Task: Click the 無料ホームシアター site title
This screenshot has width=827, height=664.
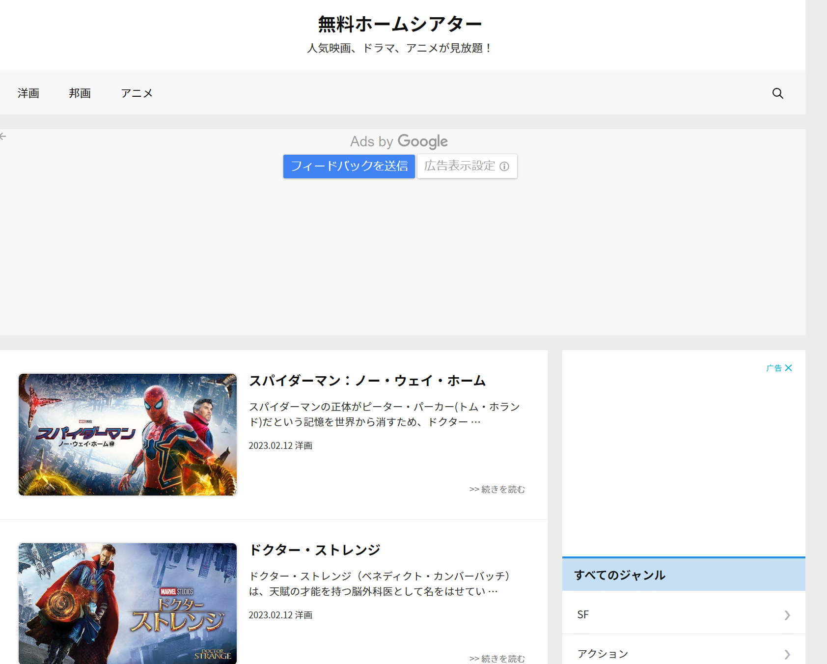Action: pos(400,24)
